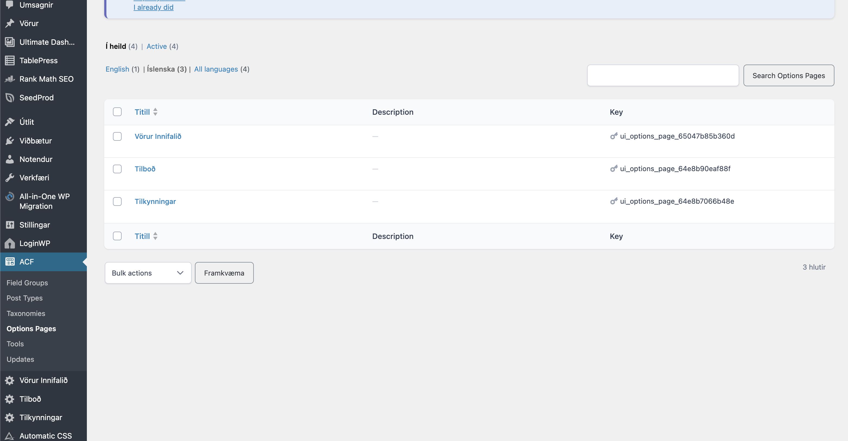
Task: Click the '3 hlutir' item count text
Action: point(814,267)
